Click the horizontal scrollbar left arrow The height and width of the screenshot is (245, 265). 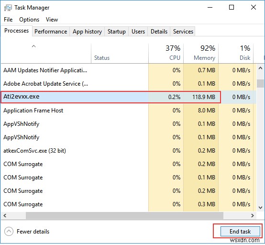tap(5, 216)
